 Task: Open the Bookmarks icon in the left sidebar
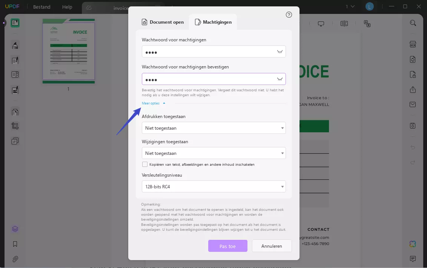pyautogui.click(x=15, y=244)
